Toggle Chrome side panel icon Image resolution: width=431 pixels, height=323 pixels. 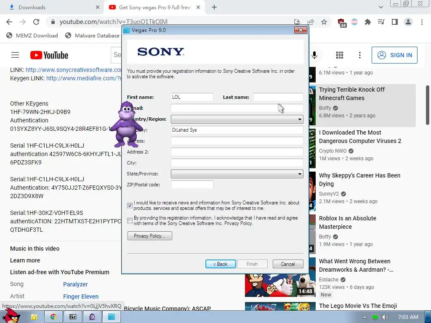pyautogui.click(x=395, y=22)
